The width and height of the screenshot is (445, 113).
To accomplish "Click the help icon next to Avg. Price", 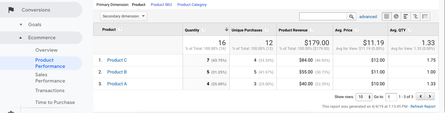I will tap(357, 30).
